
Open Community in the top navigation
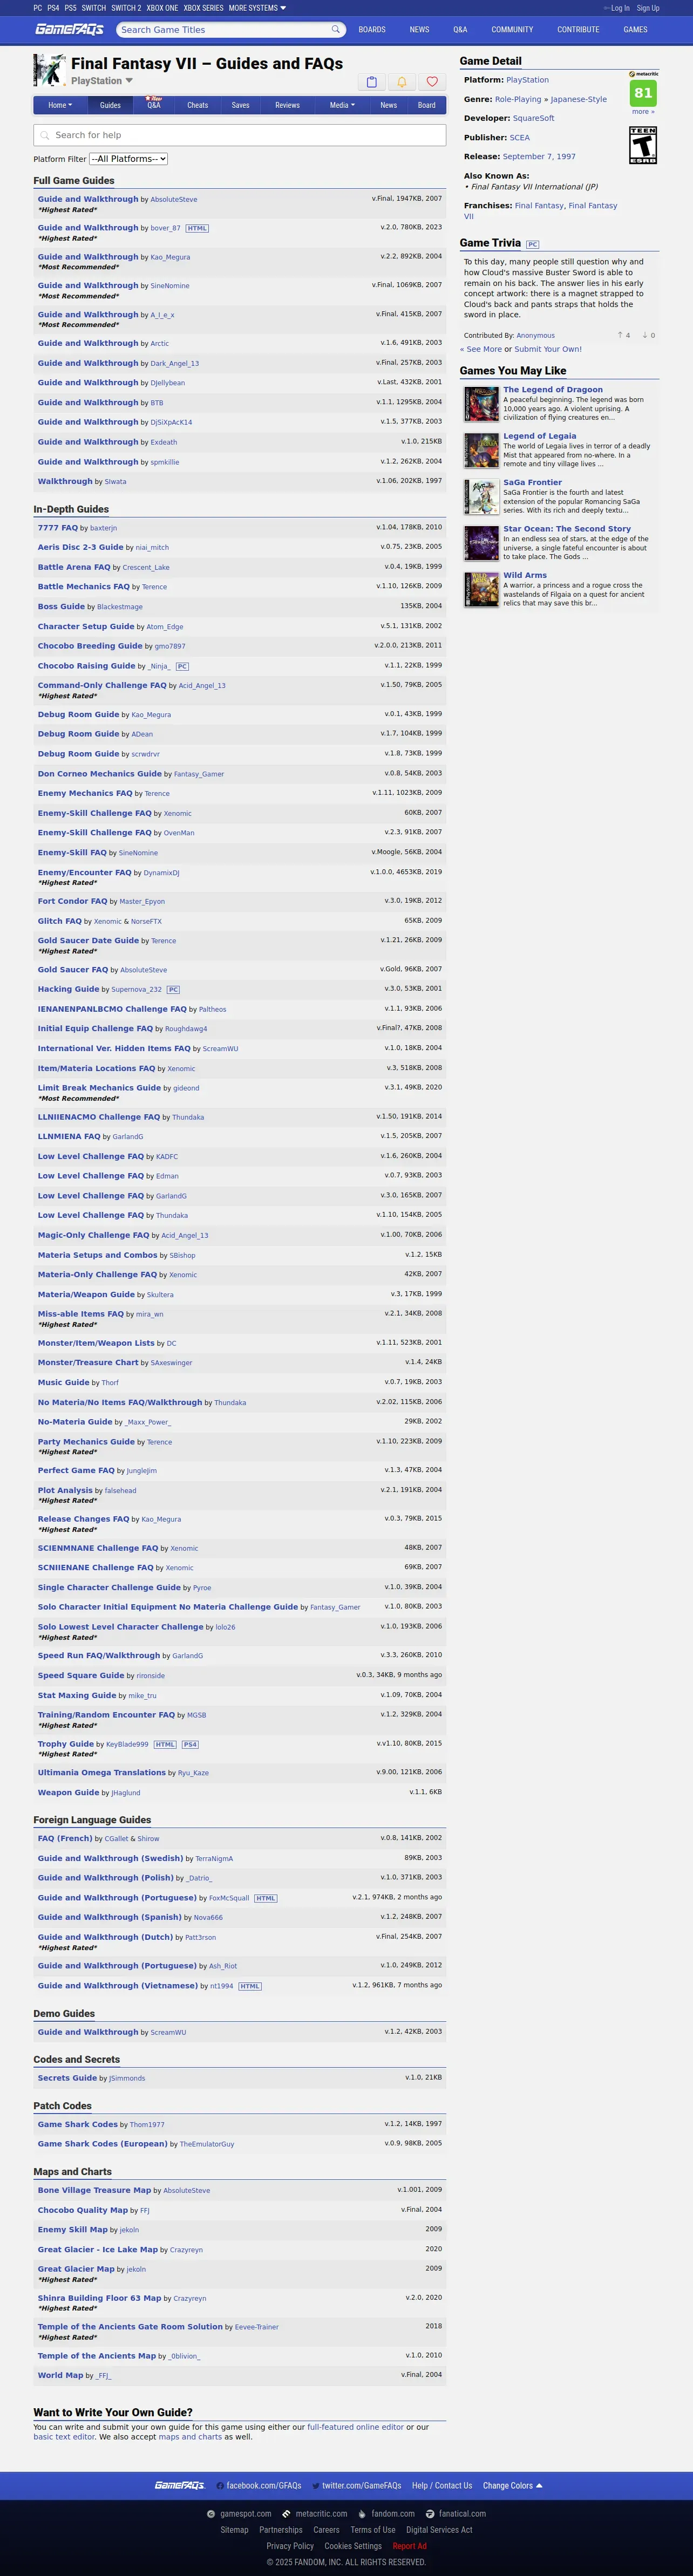click(512, 30)
